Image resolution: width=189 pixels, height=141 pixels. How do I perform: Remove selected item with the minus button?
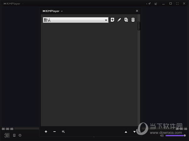coord(54,132)
